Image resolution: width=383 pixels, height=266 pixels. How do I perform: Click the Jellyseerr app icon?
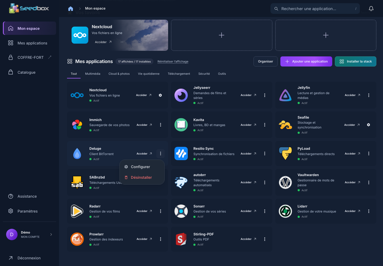point(181,95)
